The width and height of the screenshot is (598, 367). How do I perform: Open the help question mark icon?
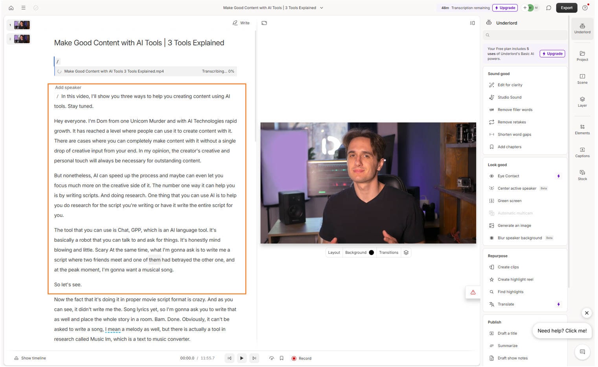[585, 8]
